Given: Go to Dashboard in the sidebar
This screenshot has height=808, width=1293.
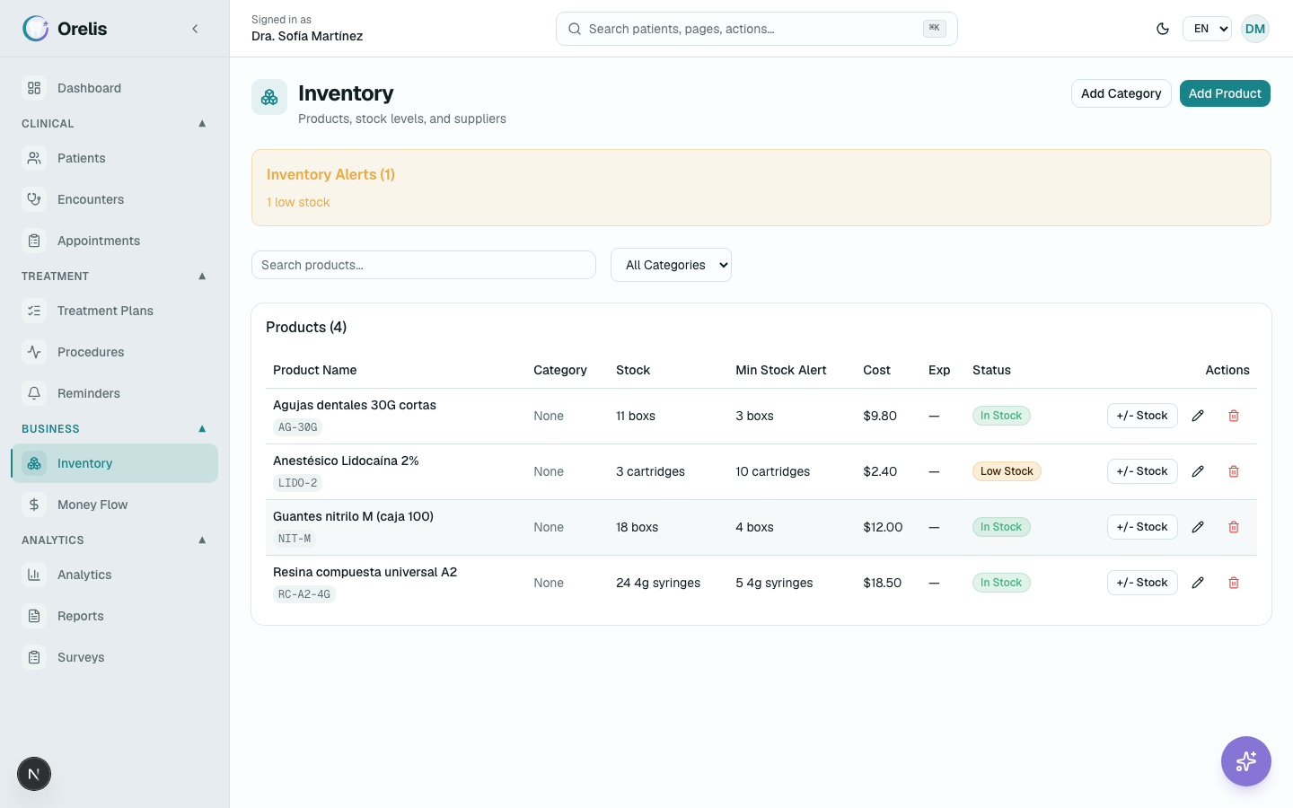Looking at the screenshot, I should (x=115, y=88).
